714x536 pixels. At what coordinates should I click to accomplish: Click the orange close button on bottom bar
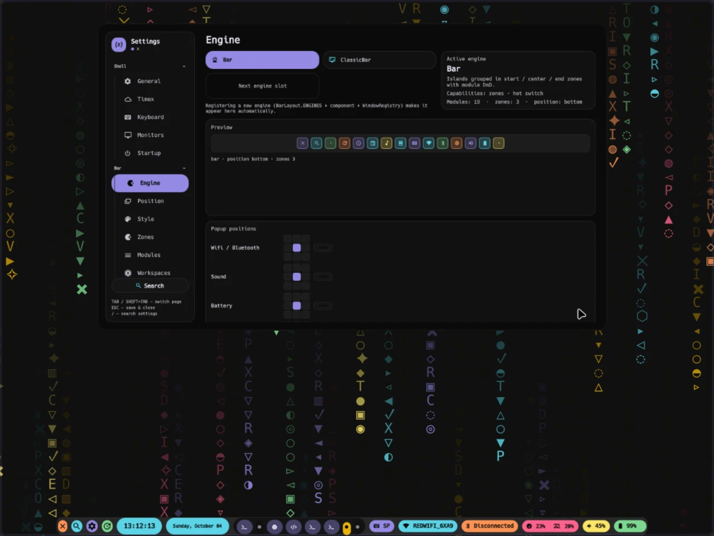[62, 526]
